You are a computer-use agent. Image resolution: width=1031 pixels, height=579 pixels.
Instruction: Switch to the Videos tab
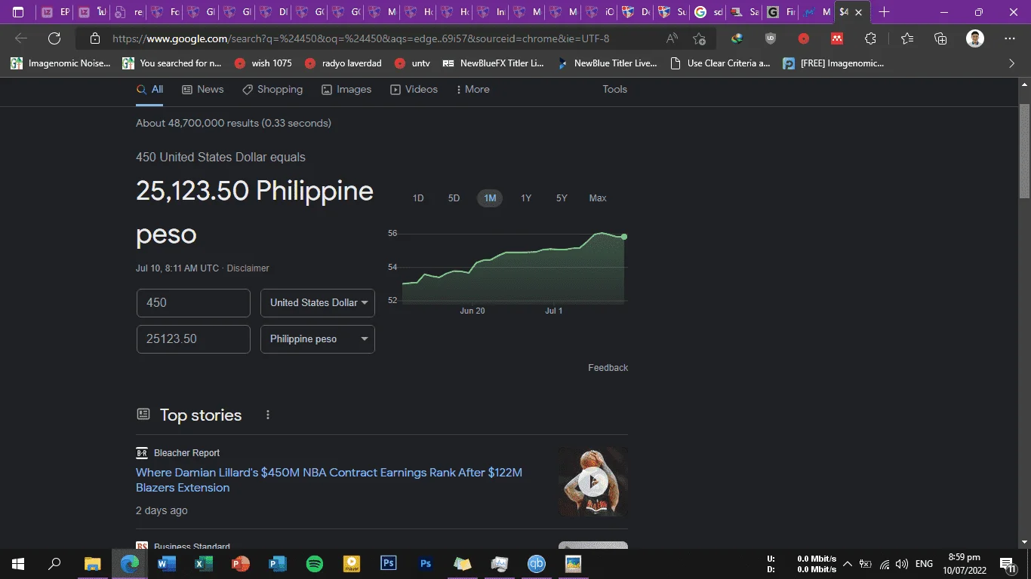click(414, 89)
